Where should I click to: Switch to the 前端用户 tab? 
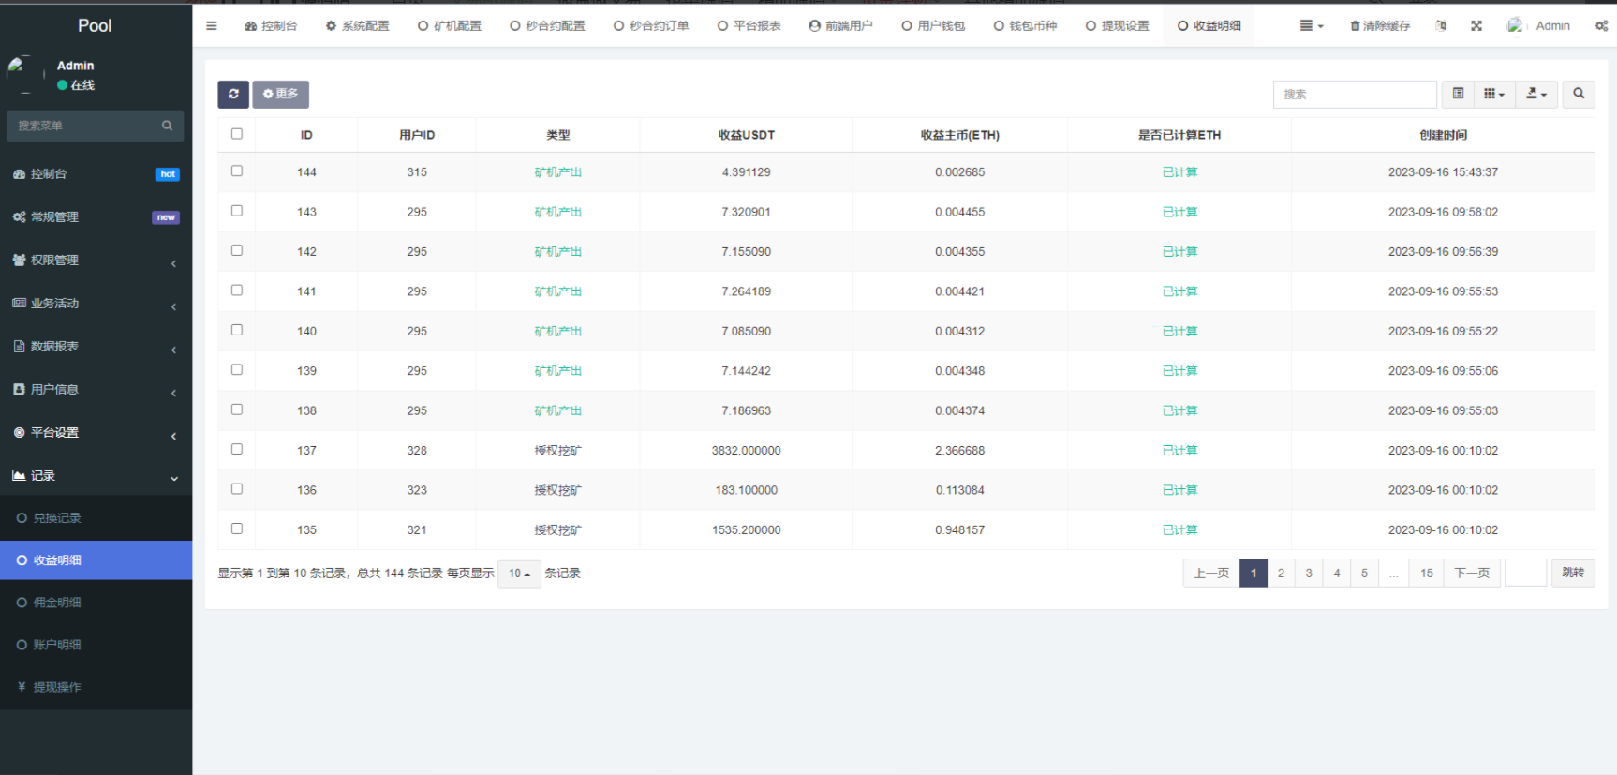[840, 26]
